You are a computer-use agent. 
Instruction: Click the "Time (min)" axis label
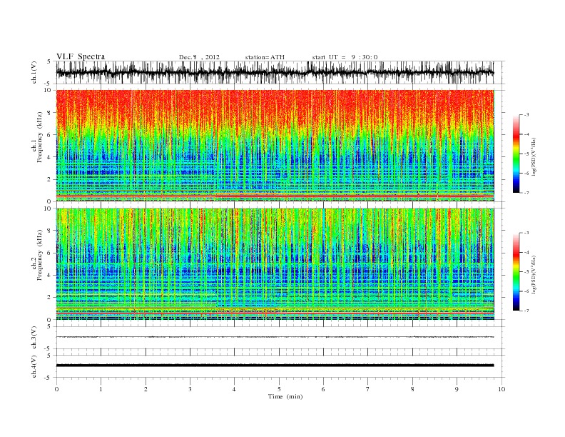click(x=285, y=396)
